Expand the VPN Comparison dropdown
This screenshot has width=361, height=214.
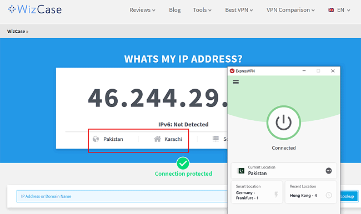[290, 10]
